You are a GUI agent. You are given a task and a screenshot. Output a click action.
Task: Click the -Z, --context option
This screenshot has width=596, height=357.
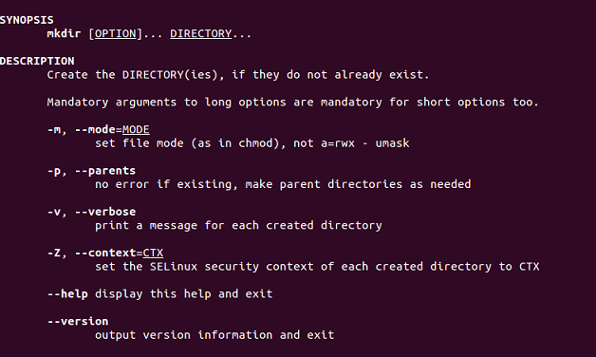pos(105,253)
